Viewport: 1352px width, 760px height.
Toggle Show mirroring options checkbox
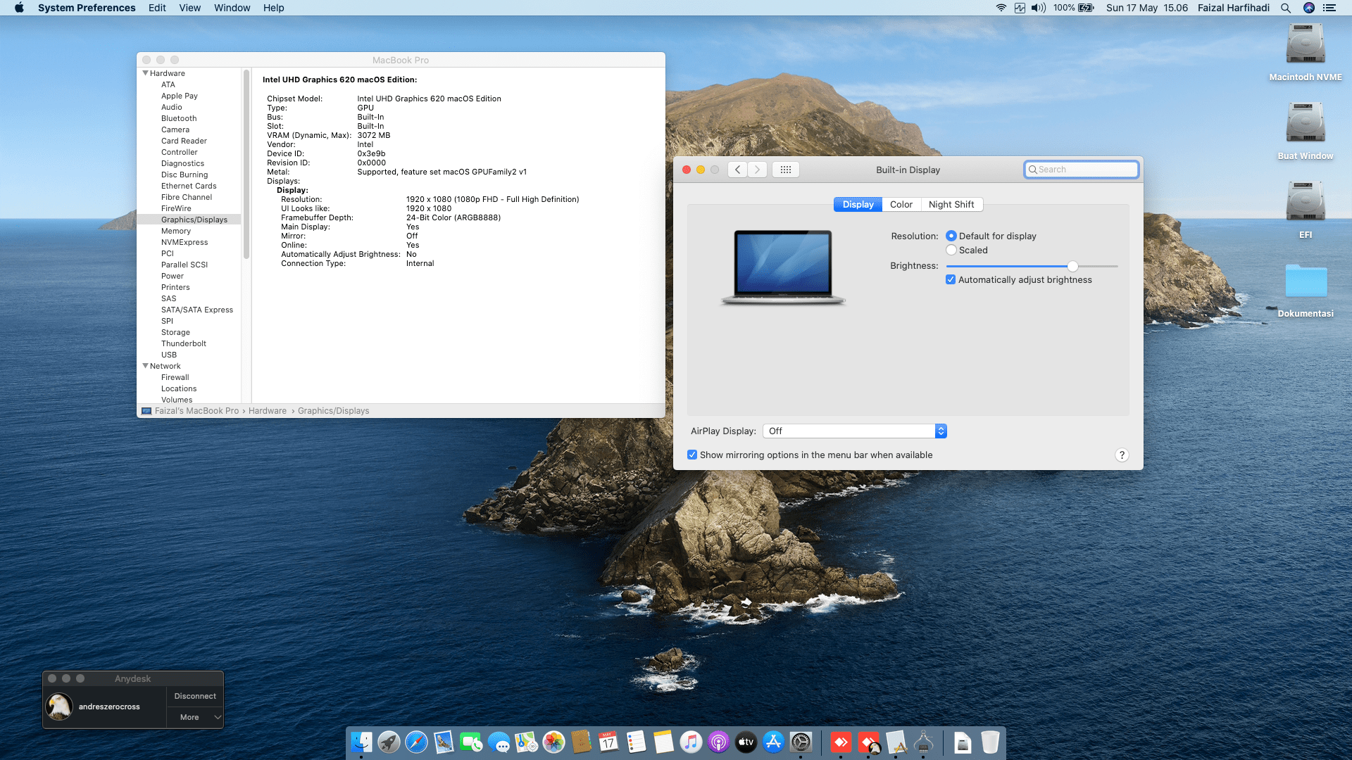coord(692,455)
